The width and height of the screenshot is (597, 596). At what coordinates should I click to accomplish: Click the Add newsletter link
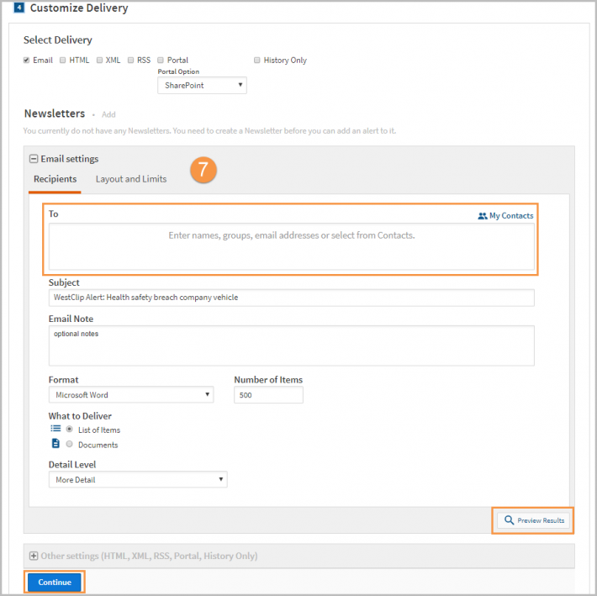(x=108, y=114)
